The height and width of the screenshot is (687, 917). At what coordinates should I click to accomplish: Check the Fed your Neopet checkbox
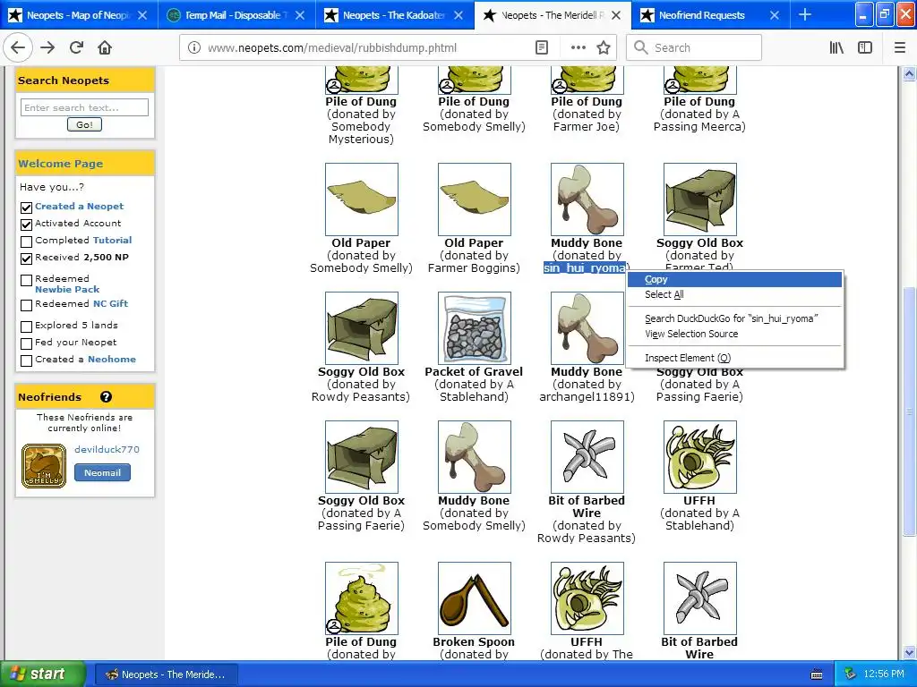click(x=26, y=343)
